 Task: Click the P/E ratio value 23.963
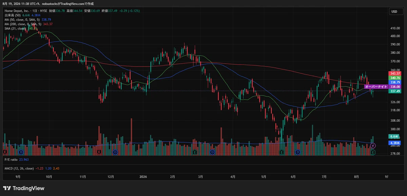pyautogui.click(x=24, y=159)
